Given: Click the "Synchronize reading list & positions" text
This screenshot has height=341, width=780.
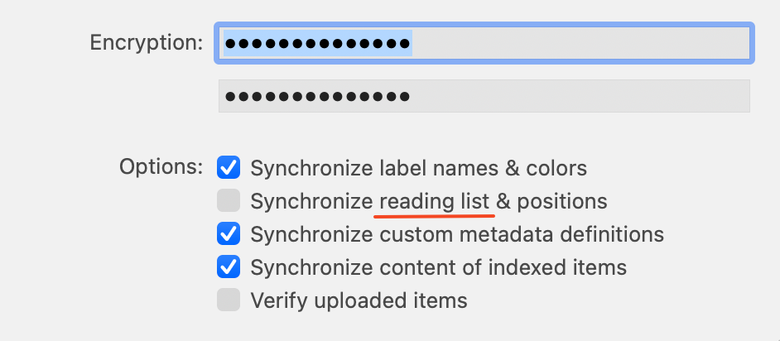Looking at the screenshot, I should tap(429, 201).
